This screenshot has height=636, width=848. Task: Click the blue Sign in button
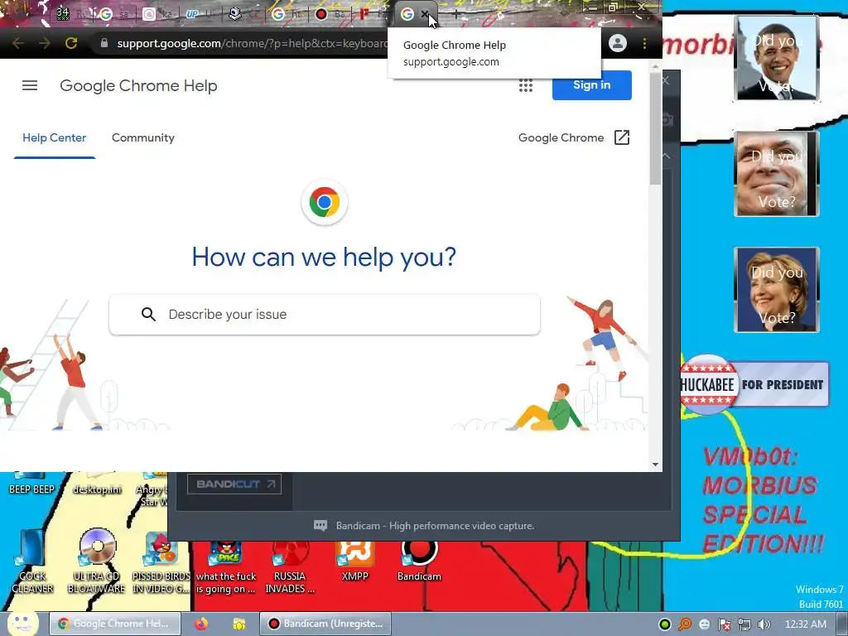[x=591, y=85]
